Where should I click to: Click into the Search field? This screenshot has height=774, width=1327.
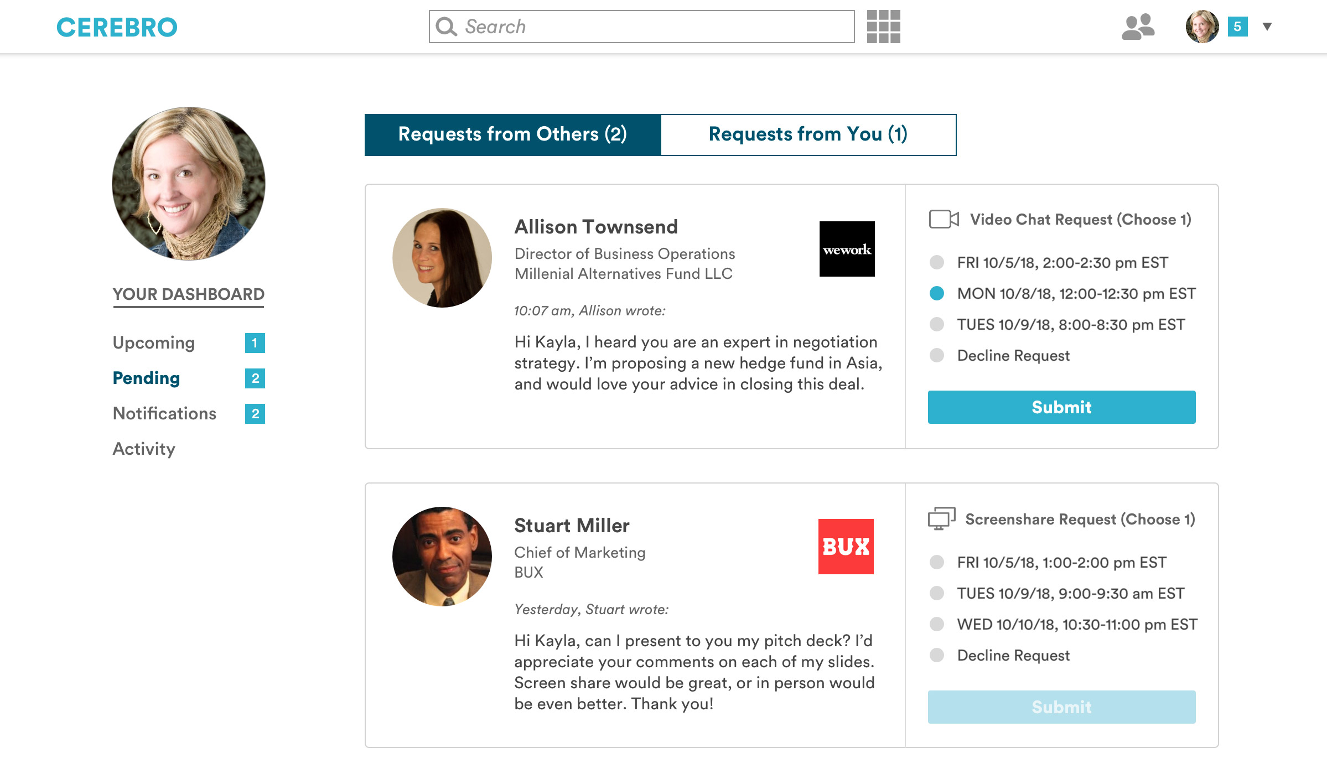click(653, 27)
